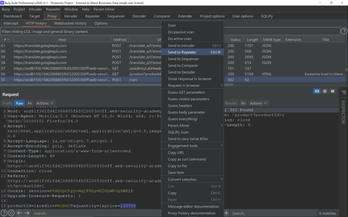Choose Send to Comparer

(192, 65)
